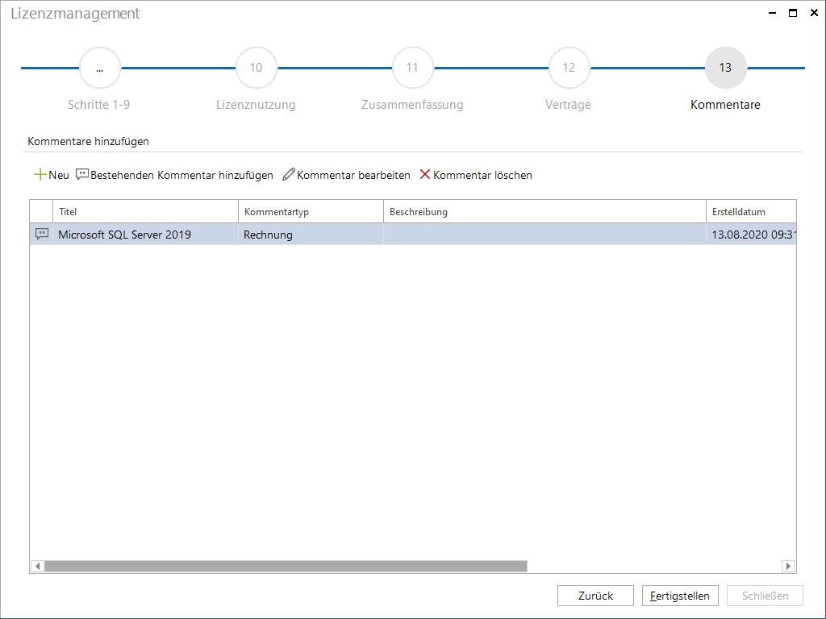Select the Microsoft SQL Server 2019 row
The height and width of the screenshot is (619, 826).
tap(413, 235)
